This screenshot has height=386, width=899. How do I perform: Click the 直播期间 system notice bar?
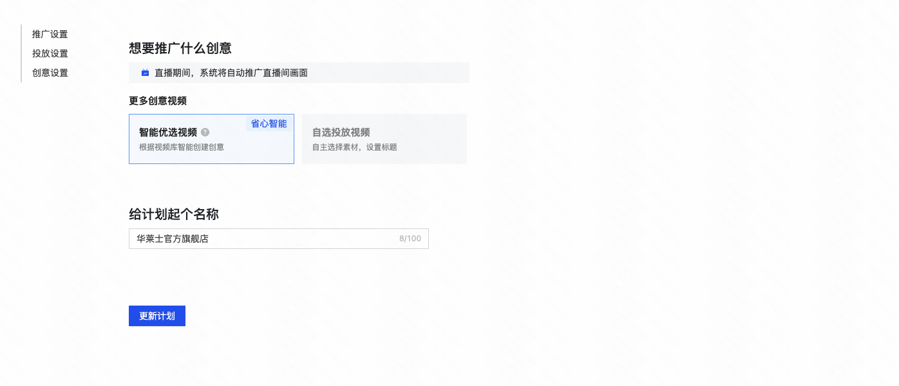pos(299,72)
